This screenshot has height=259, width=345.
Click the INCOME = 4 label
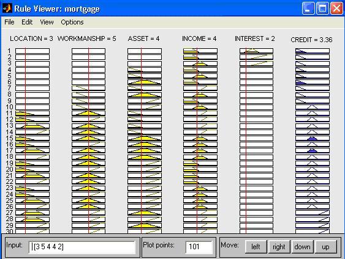click(199, 38)
